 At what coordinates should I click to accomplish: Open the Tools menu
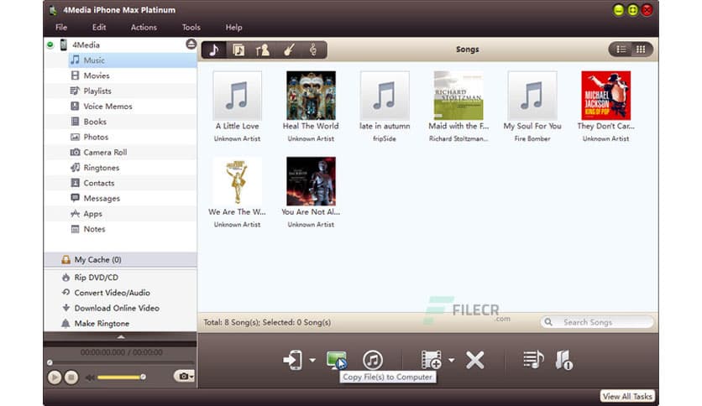[191, 28]
